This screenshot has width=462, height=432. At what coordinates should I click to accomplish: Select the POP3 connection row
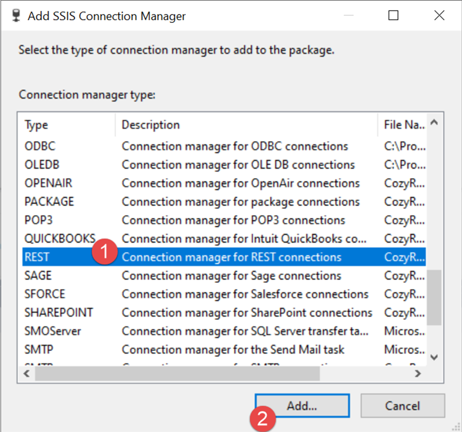[38, 220]
